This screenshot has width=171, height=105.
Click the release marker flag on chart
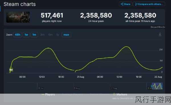pos(11,70)
